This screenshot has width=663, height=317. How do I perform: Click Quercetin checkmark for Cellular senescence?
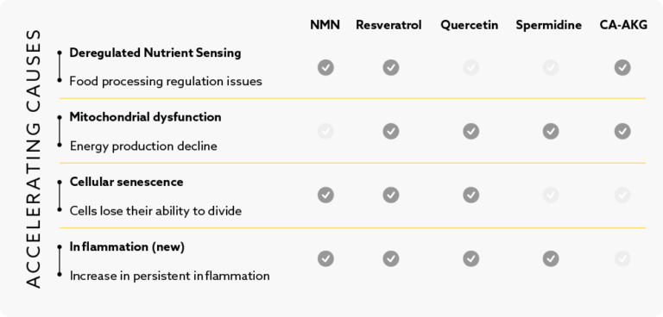tap(471, 195)
